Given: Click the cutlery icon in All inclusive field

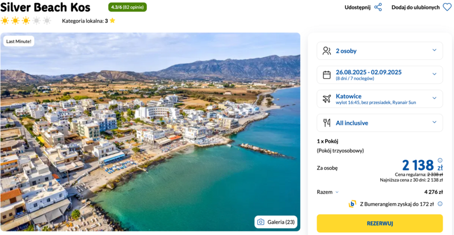Looking at the screenshot, I should point(327,123).
